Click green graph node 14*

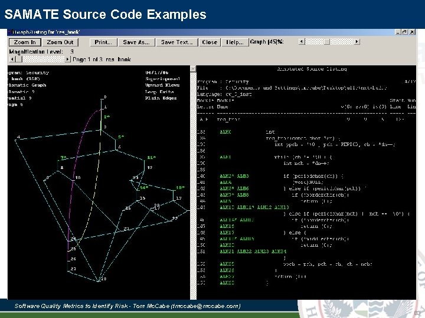[x=144, y=187]
